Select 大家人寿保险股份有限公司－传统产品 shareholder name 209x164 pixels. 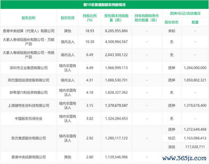click(x=28, y=55)
